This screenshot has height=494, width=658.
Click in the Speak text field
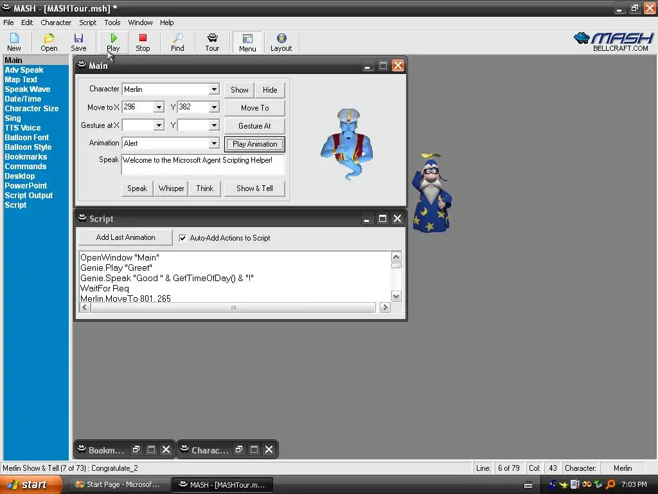(x=202, y=164)
